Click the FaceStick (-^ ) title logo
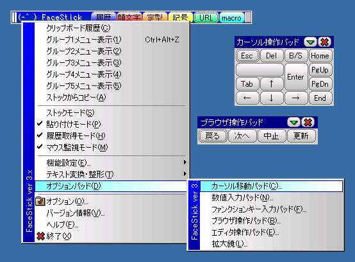Viewport: 355px width, 262px height. pyautogui.click(x=50, y=17)
